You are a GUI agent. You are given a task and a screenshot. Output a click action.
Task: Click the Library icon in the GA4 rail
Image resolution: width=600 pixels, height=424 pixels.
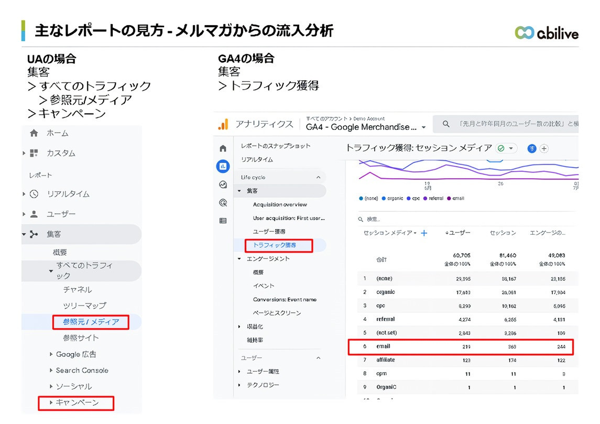click(x=224, y=221)
